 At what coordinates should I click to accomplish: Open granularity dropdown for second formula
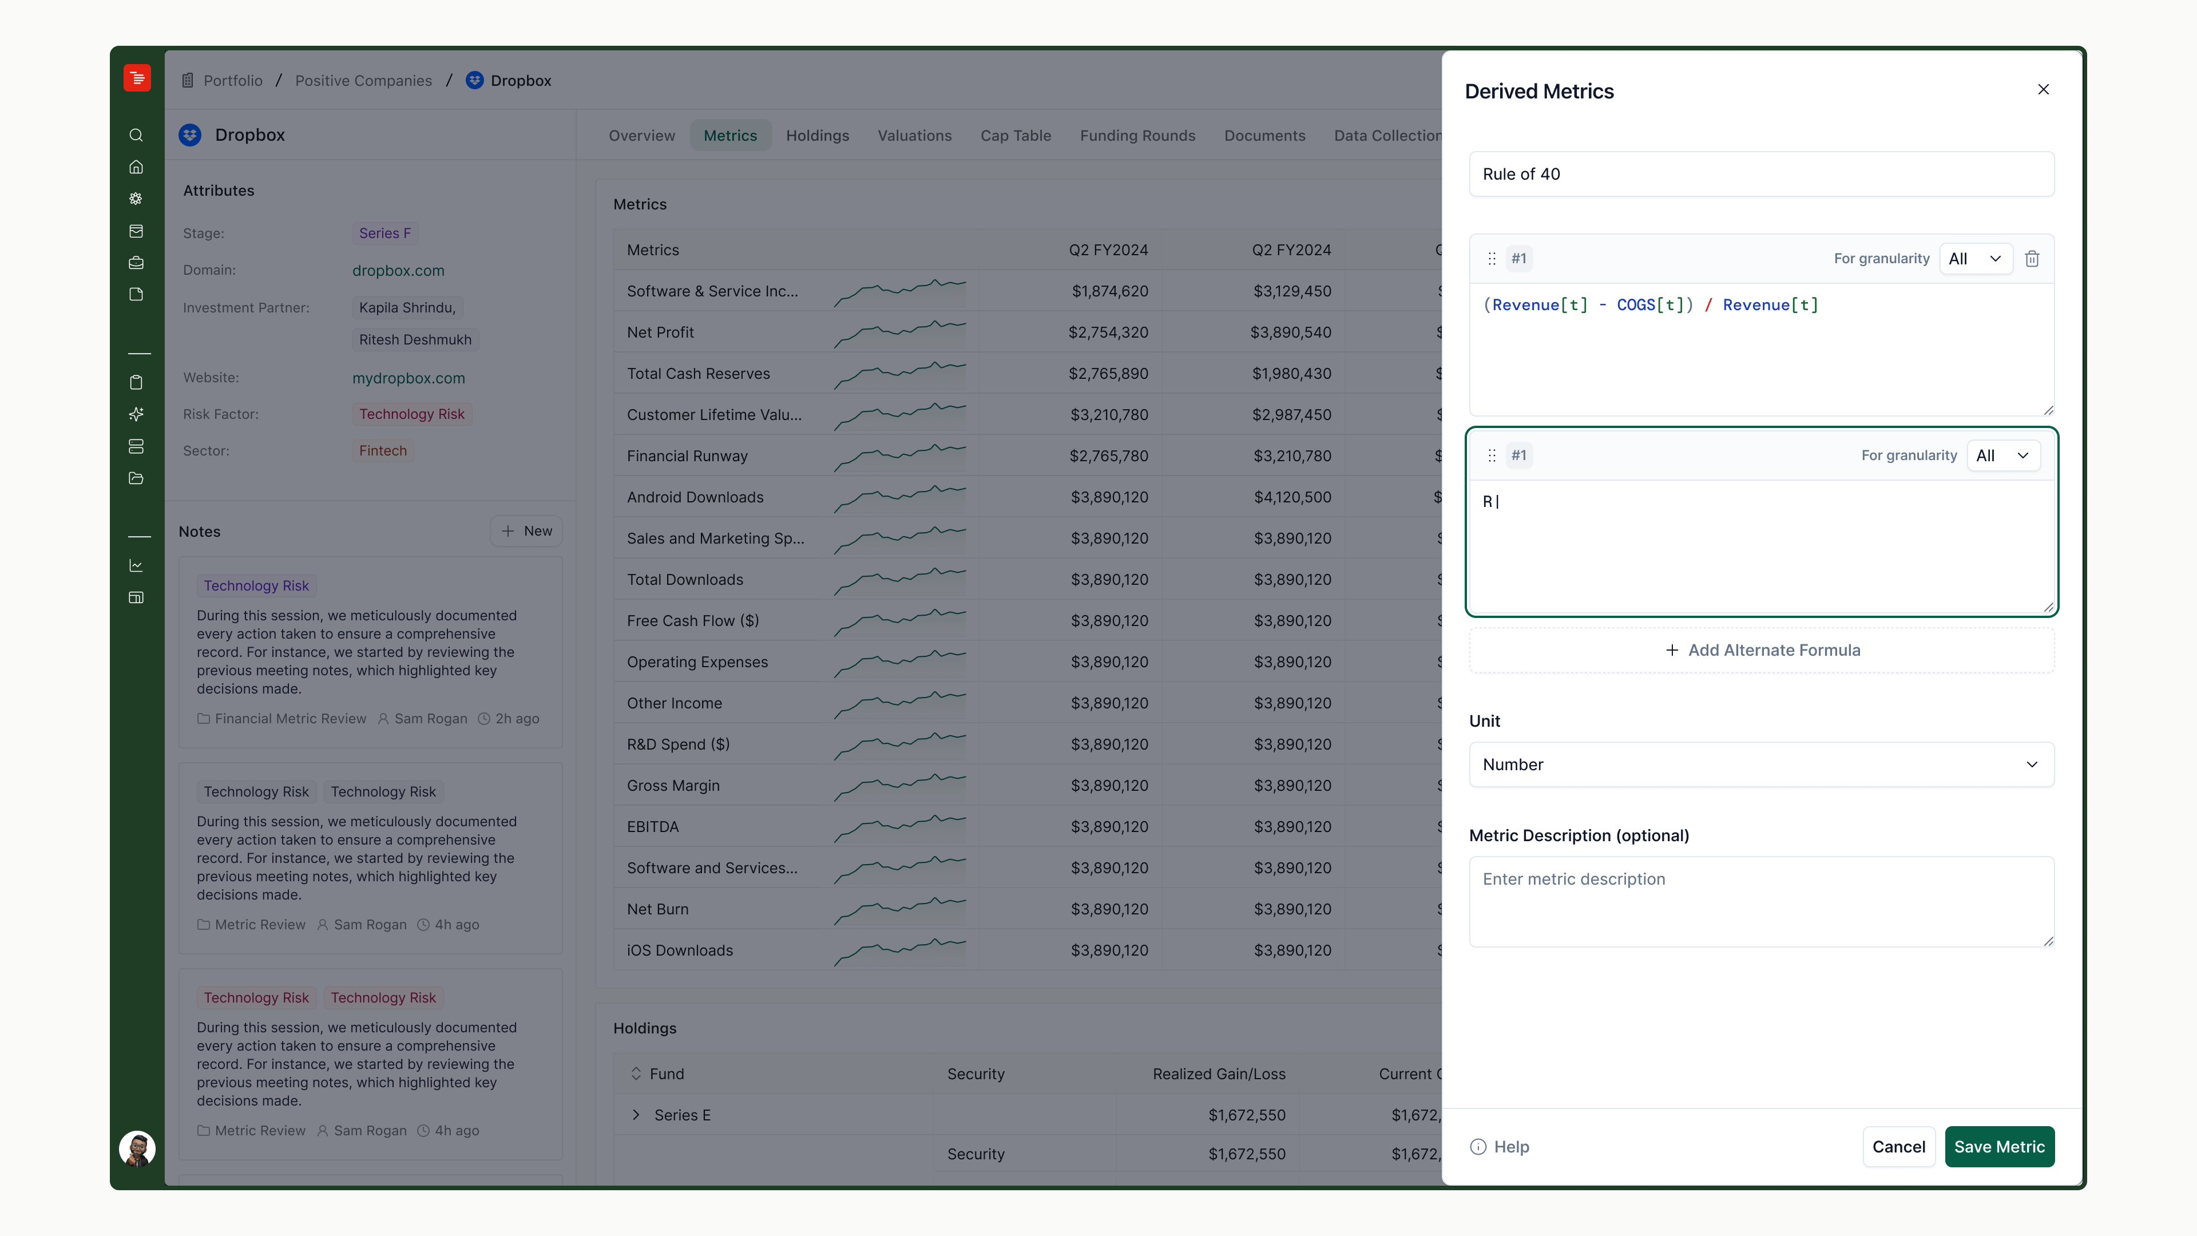[x=2002, y=455]
